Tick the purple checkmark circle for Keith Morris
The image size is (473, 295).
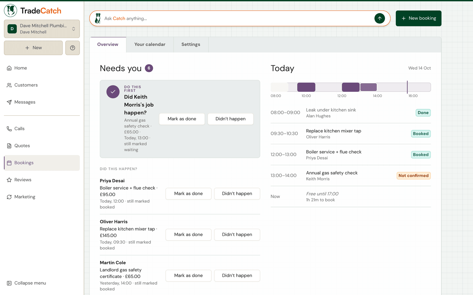pyautogui.click(x=113, y=92)
